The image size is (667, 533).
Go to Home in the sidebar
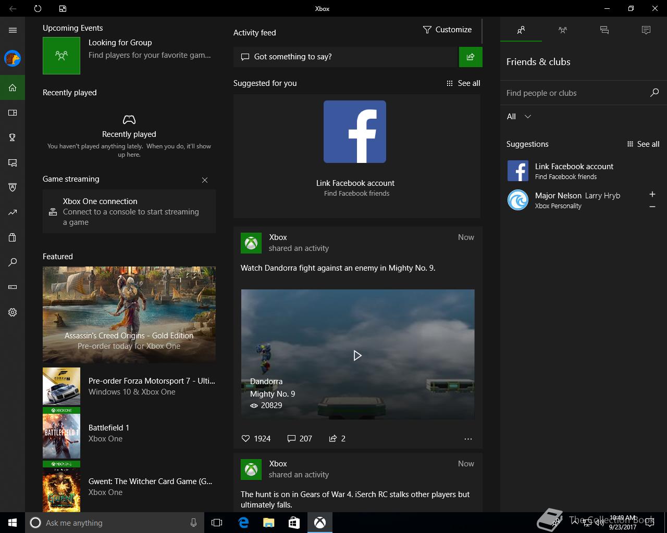13,87
